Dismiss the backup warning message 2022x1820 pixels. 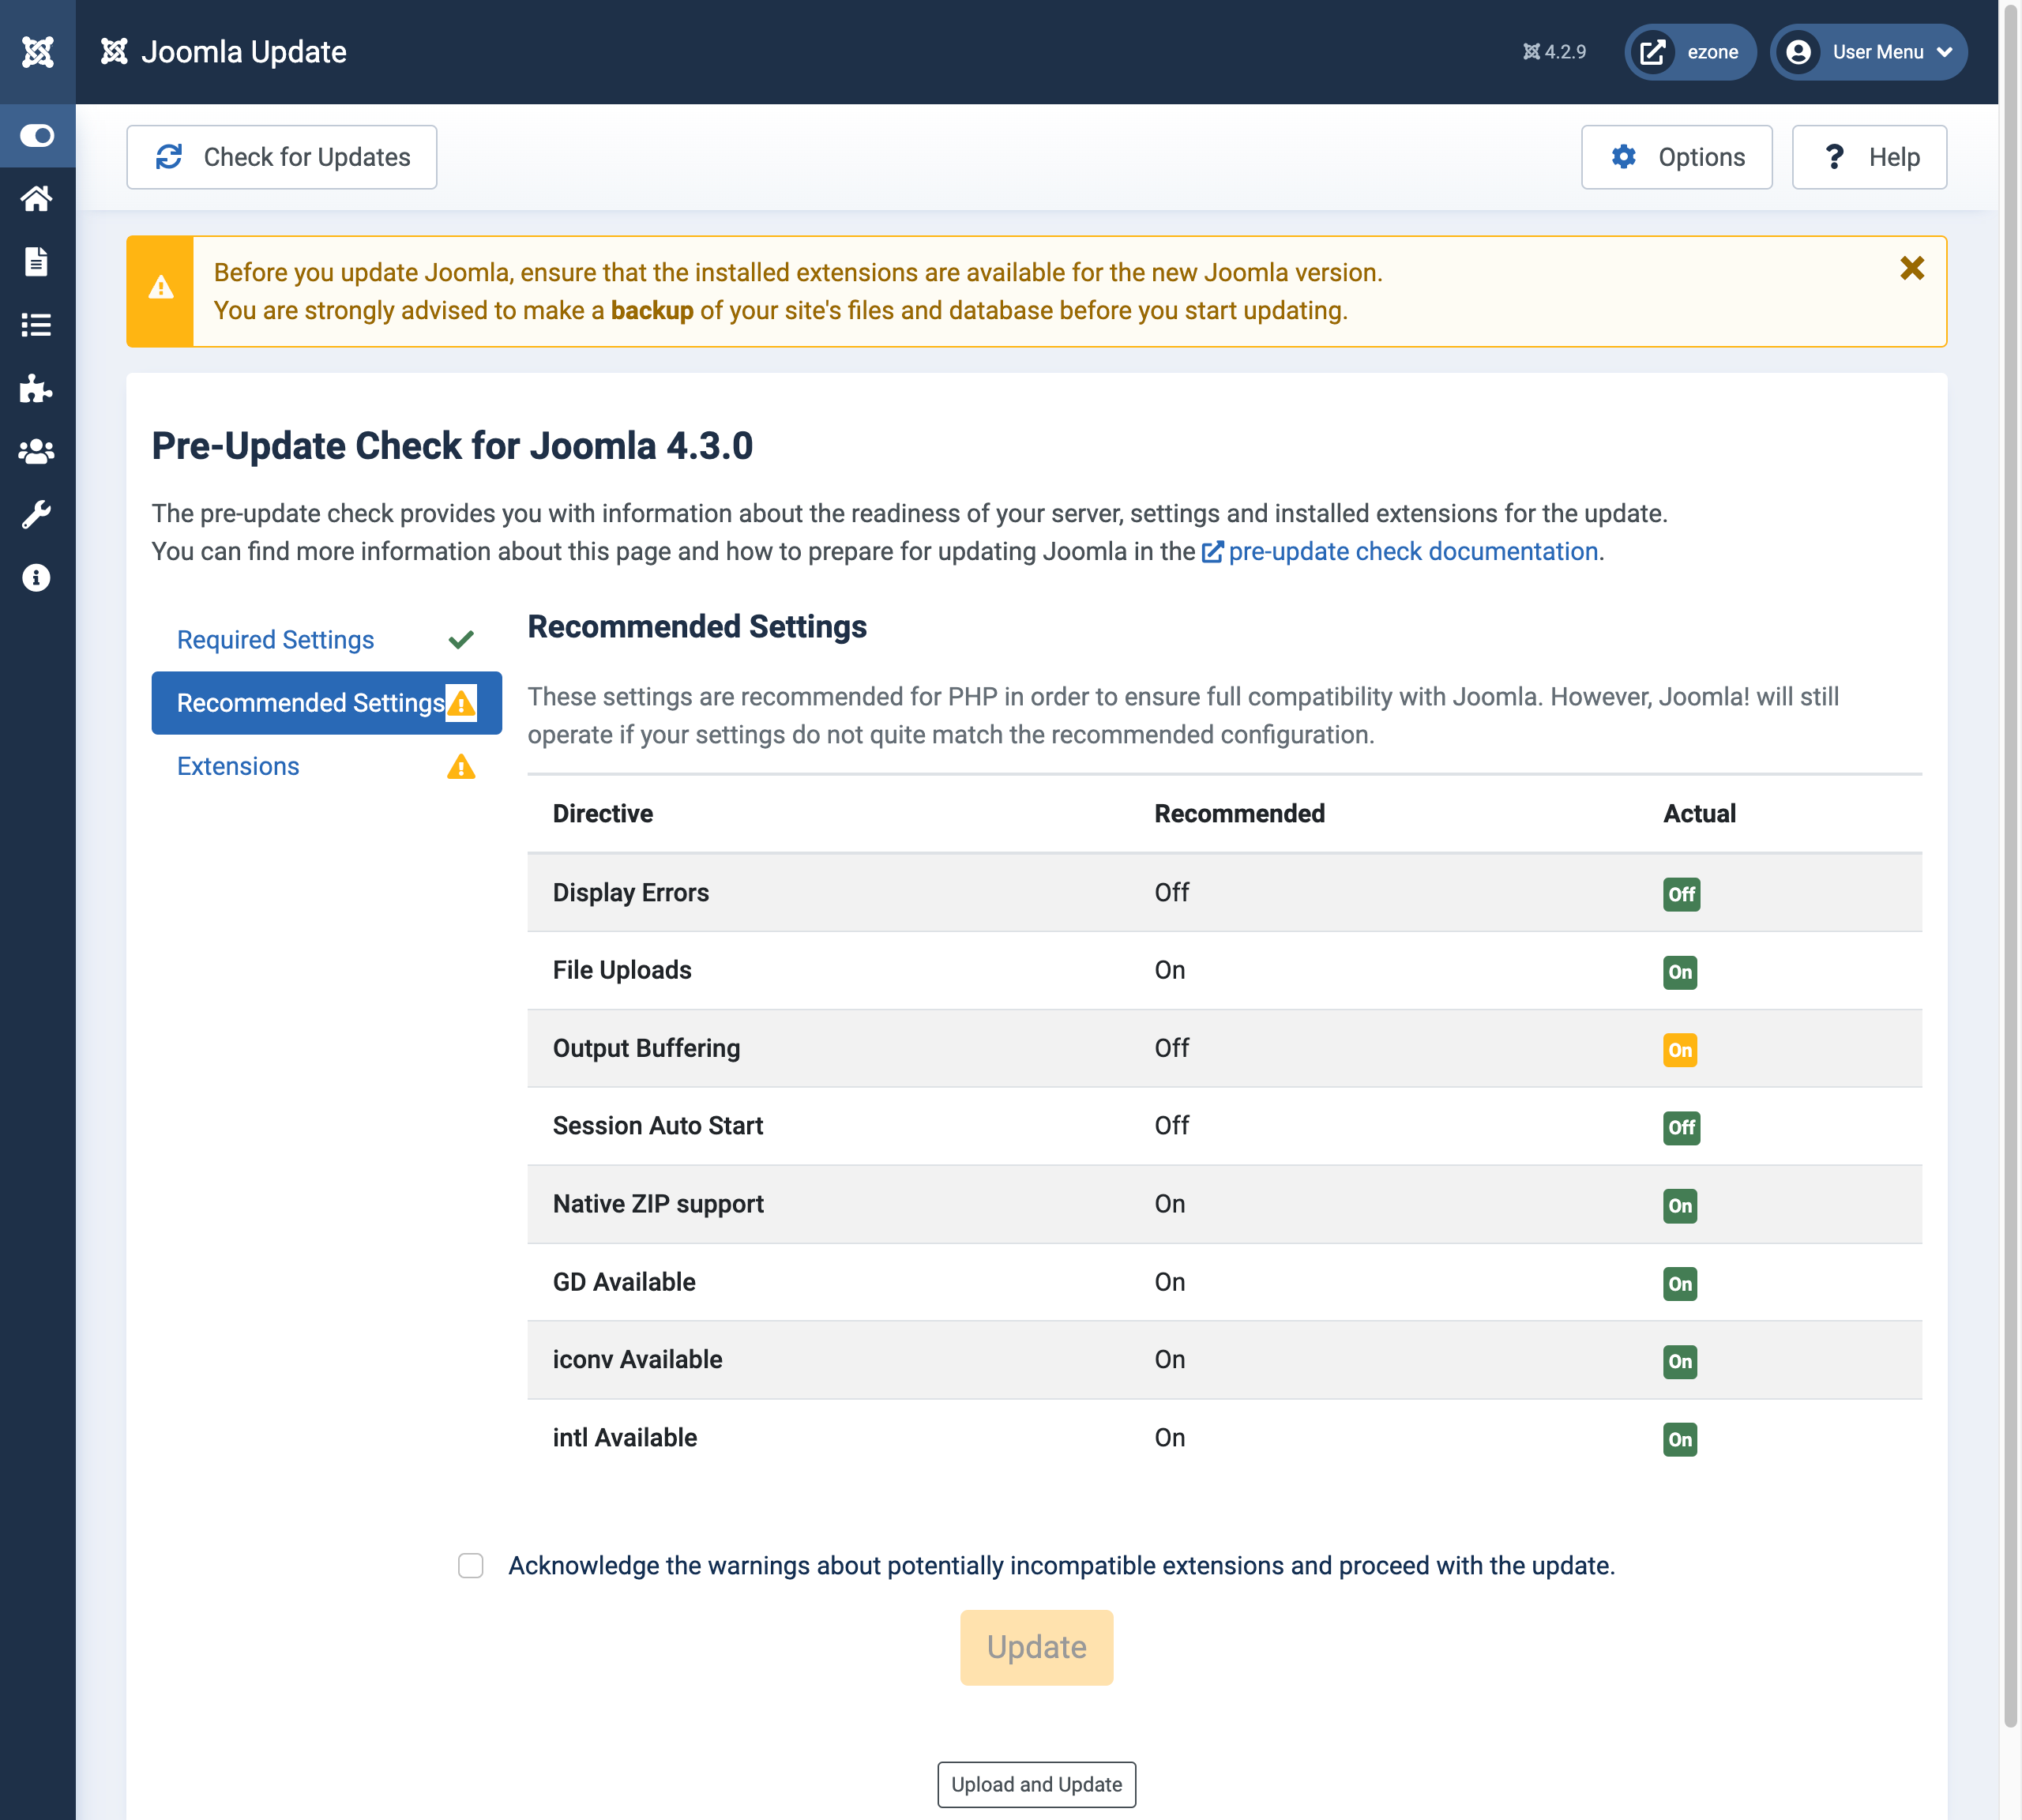(x=1912, y=268)
